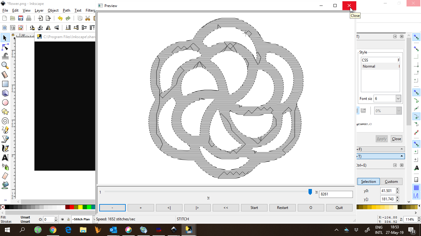Toggle the layer lock icon
Viewport: 421px width, 236px height.
[x=68, y=219]
